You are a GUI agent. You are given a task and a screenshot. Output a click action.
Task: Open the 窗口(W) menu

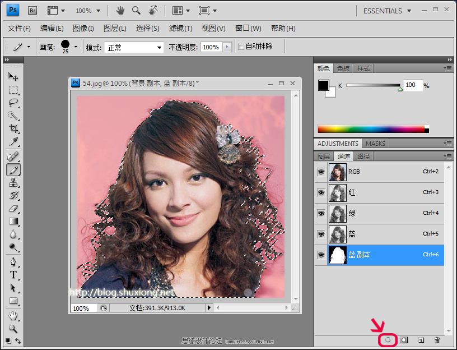point(248,28)
